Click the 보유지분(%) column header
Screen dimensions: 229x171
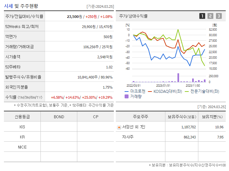[212, 117]
